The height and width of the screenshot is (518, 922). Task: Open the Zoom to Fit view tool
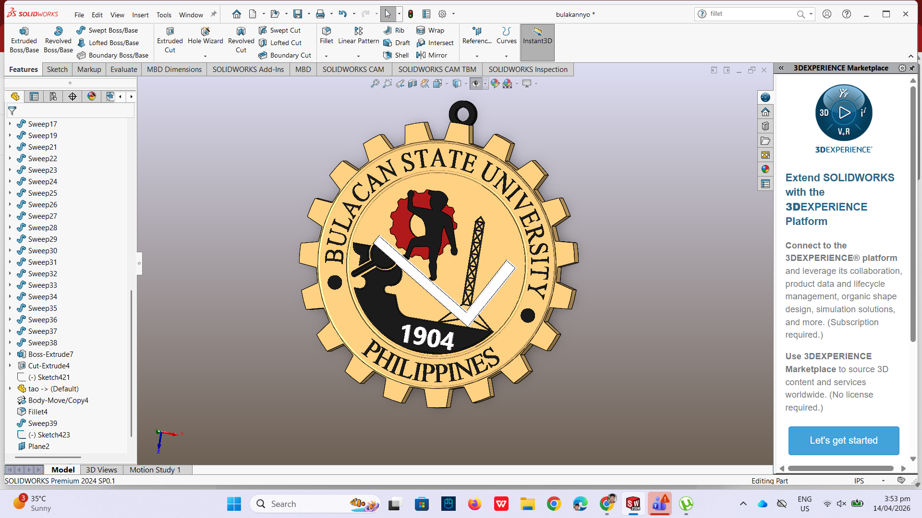click(375, 83)
